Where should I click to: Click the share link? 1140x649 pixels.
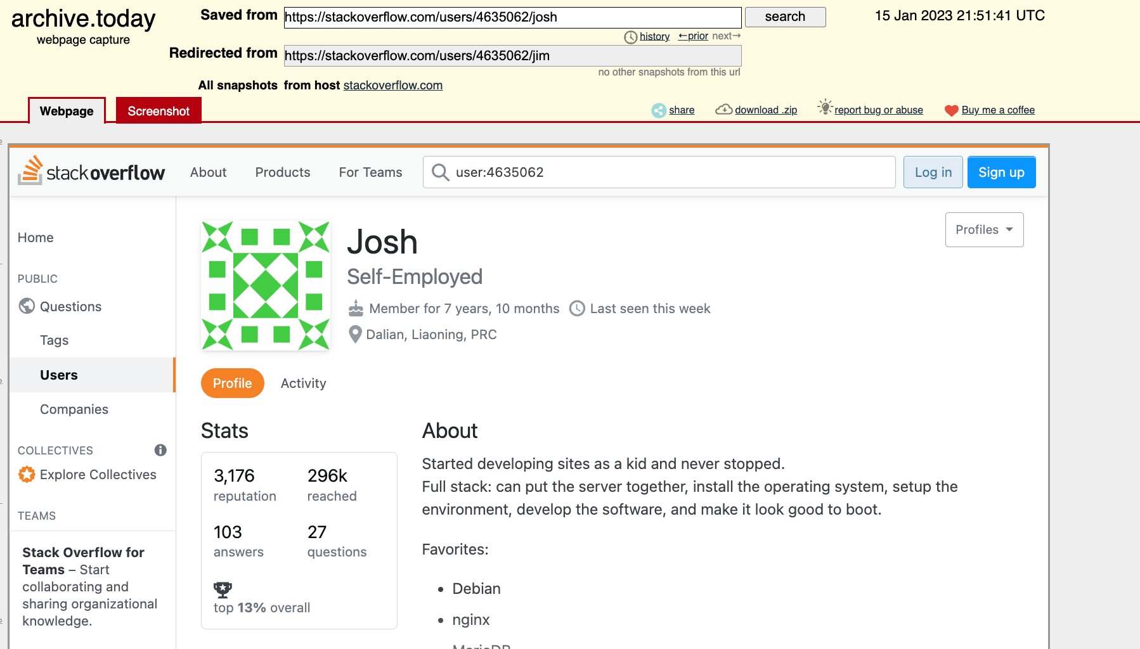682,110
